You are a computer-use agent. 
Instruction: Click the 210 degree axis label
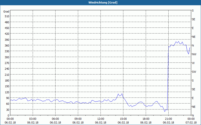[x=7, y=74]
